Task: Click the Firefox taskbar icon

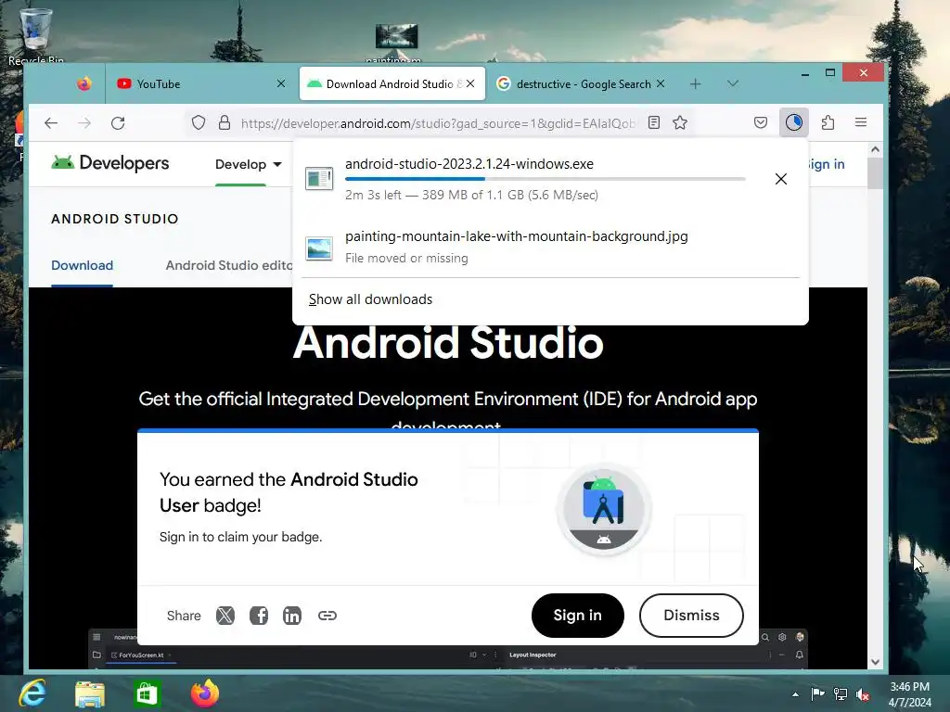Action: point(205,693)
